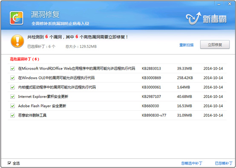This screenshot has height=168, width=236.
Task: Uncheck the KB2883013 Microsoft Word patch
Action: (x=12, y=68)
